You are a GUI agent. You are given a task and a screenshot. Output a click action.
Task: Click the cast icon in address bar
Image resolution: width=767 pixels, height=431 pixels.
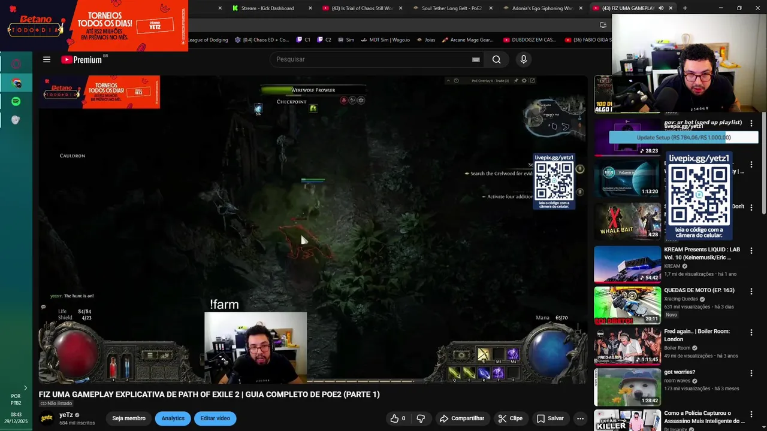pos(603,25)
